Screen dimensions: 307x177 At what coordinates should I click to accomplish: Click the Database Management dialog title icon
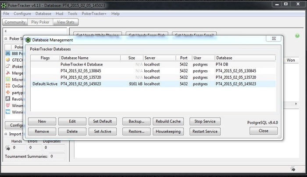(28, 40)
